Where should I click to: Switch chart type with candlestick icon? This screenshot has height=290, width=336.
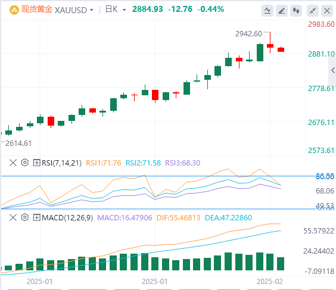click(x=296, y=11)
